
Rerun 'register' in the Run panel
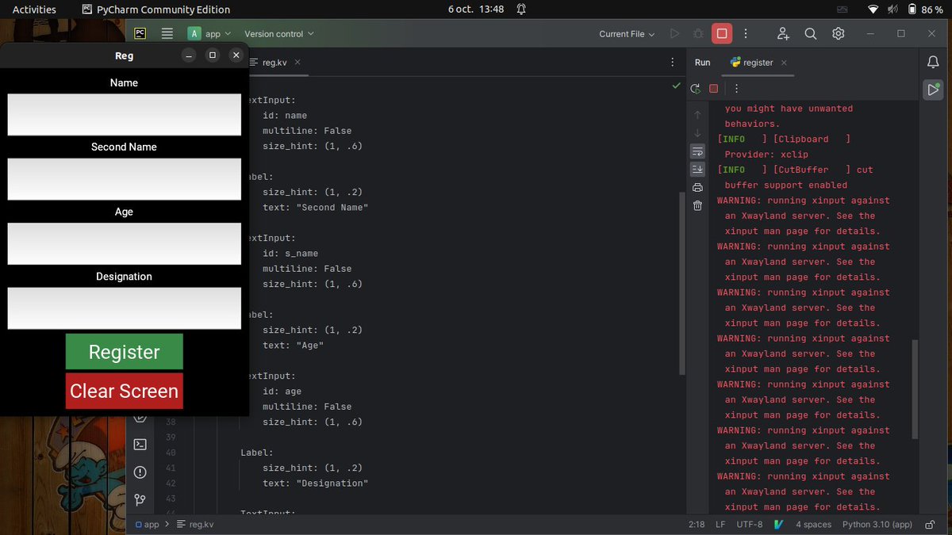[696, 89]
